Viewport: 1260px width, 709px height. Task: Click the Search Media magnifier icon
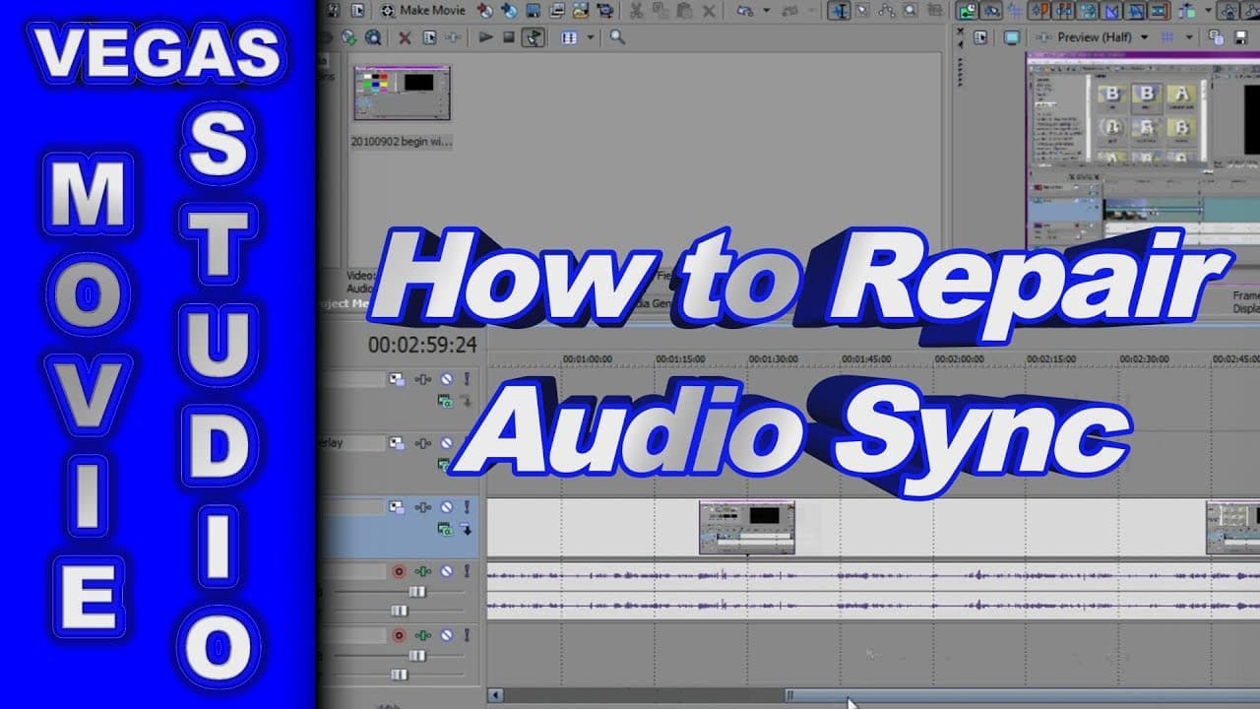617,37
